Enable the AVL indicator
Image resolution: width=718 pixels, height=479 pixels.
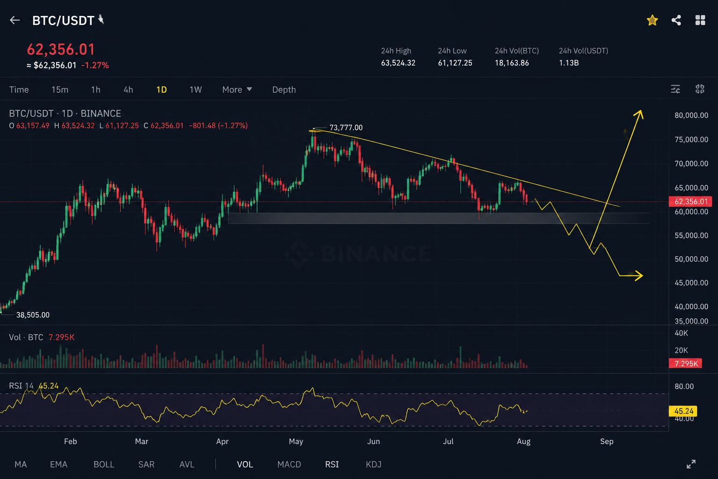tap(187, 464)
